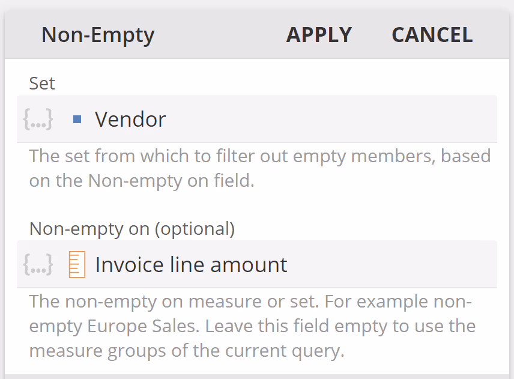Select the Vendor set name
This screenshot has height=379, width=514.
pyautogui.click(x=130, y=119)
